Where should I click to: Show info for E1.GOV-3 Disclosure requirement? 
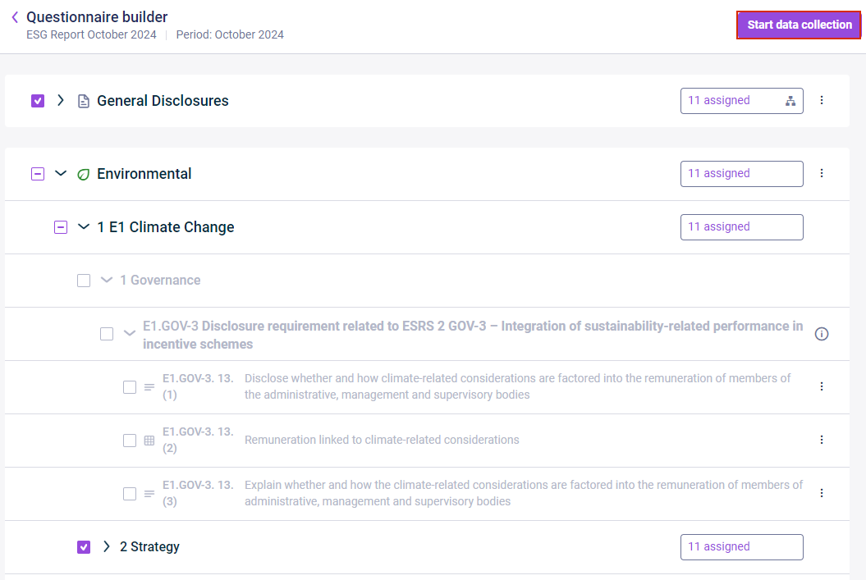[x=822, y=334]
